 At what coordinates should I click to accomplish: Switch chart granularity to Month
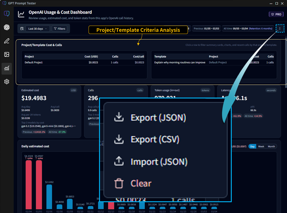tap(271, 146)
